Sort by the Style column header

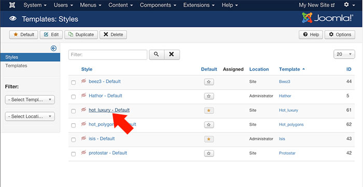pos(87,69)
